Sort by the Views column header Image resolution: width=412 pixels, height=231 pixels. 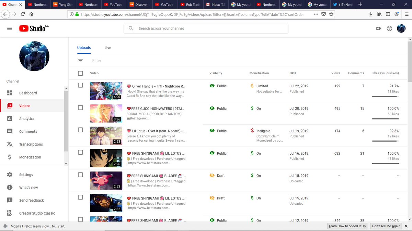coord(336,73)
